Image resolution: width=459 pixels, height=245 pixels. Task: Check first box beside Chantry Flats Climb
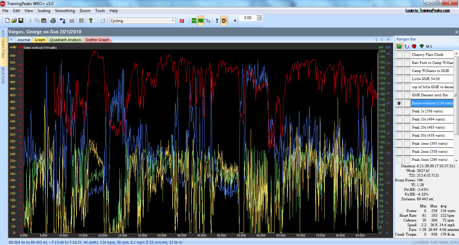399,55
